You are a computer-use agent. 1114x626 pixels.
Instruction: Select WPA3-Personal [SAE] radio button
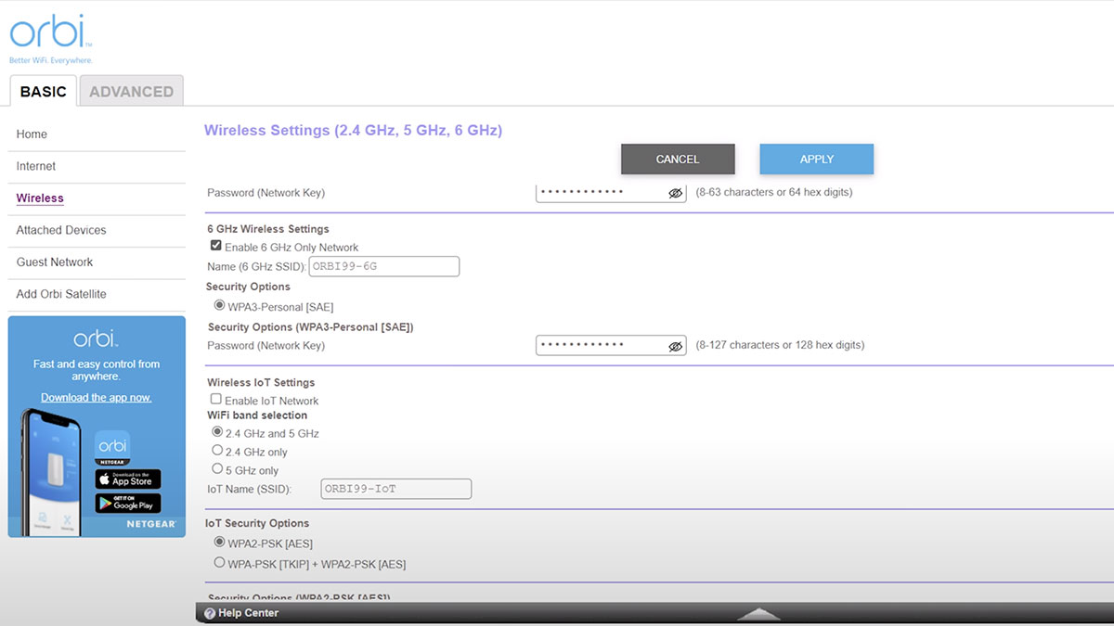pyautogui.click(x=219, y=305)
